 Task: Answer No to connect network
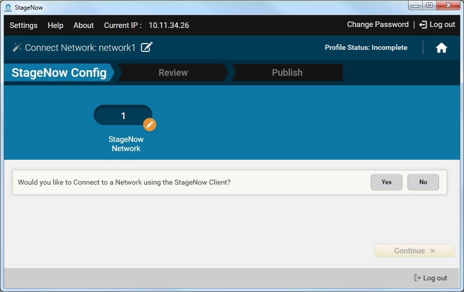(x=423, y=182)
